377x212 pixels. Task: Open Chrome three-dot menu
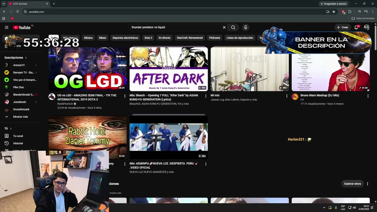(373, 12)
